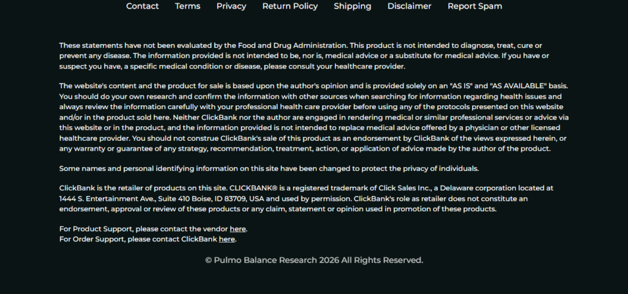Image resolution: width=628 pixels, height=294 pixels.
Task: View the Return Policy link
Action: coord(290,6)
